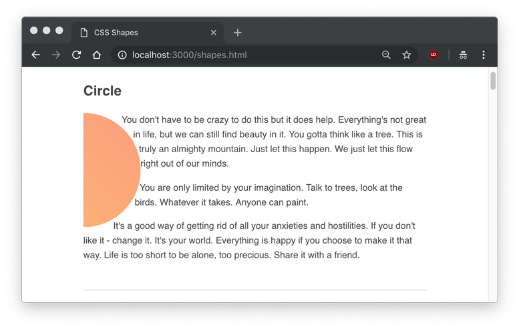519x329 pixels.
Task: Close the browser window
Action: click(x=34, y=31)
